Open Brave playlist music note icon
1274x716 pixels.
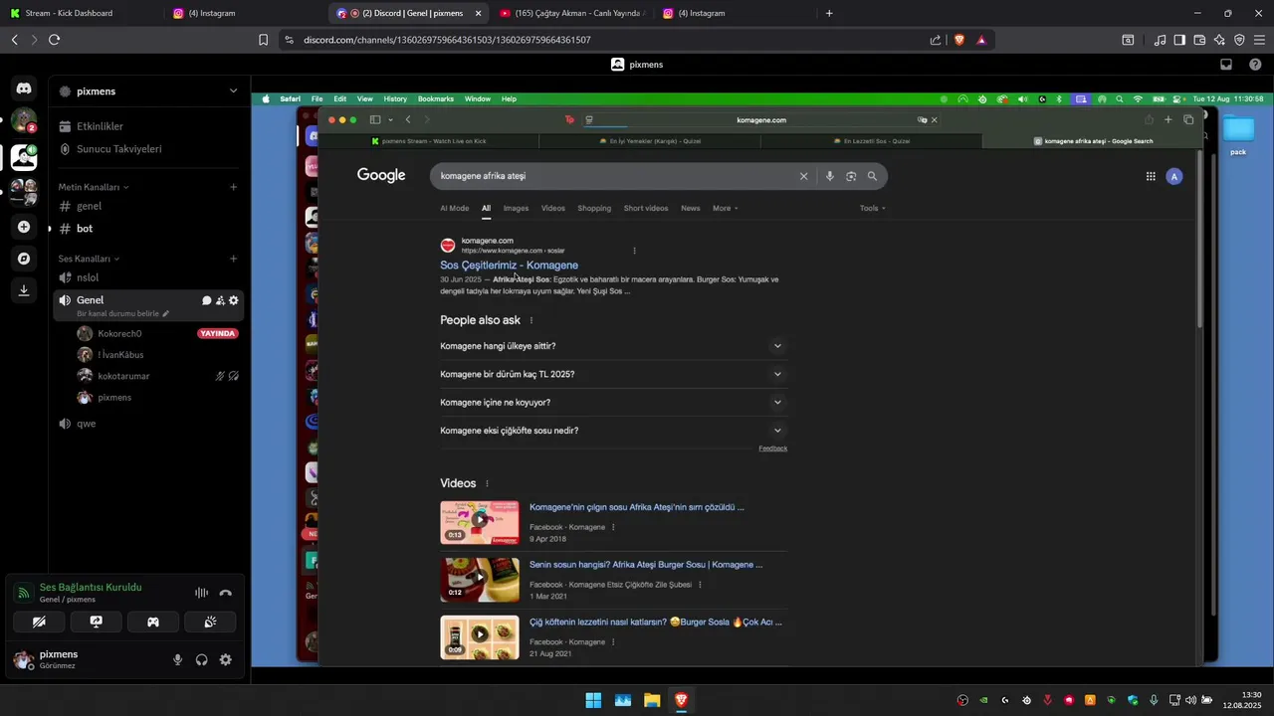[x=1160, y=40]
